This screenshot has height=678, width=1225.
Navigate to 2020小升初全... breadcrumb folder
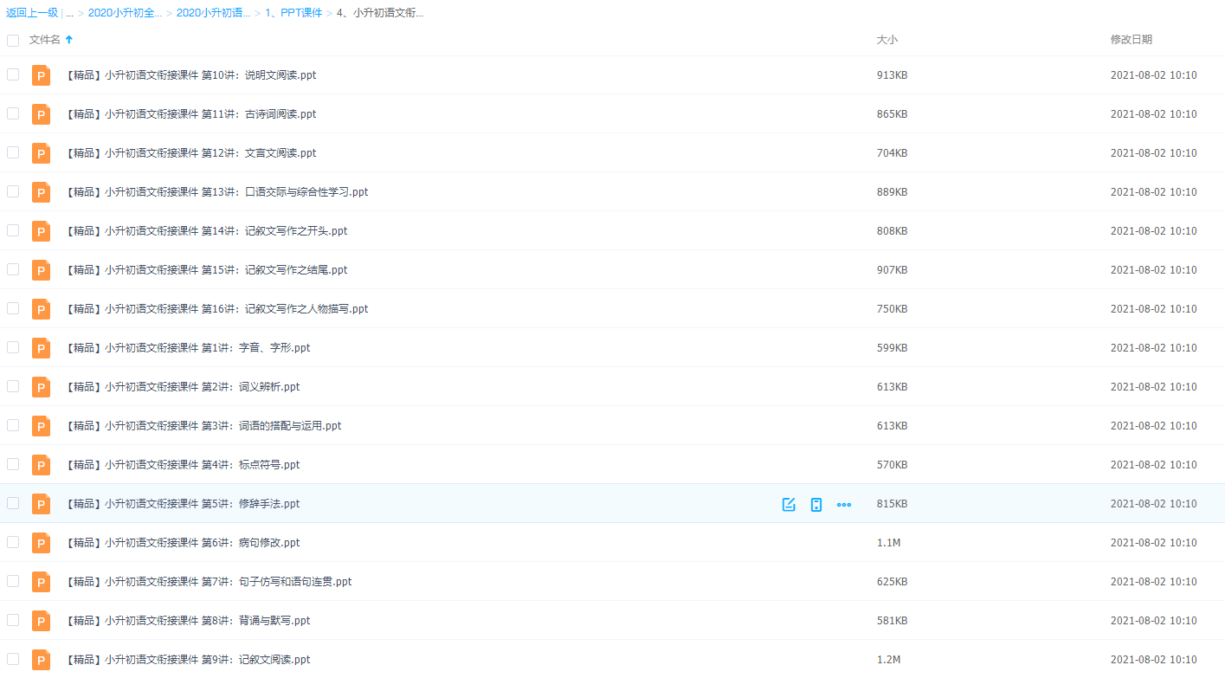[125, 13]
